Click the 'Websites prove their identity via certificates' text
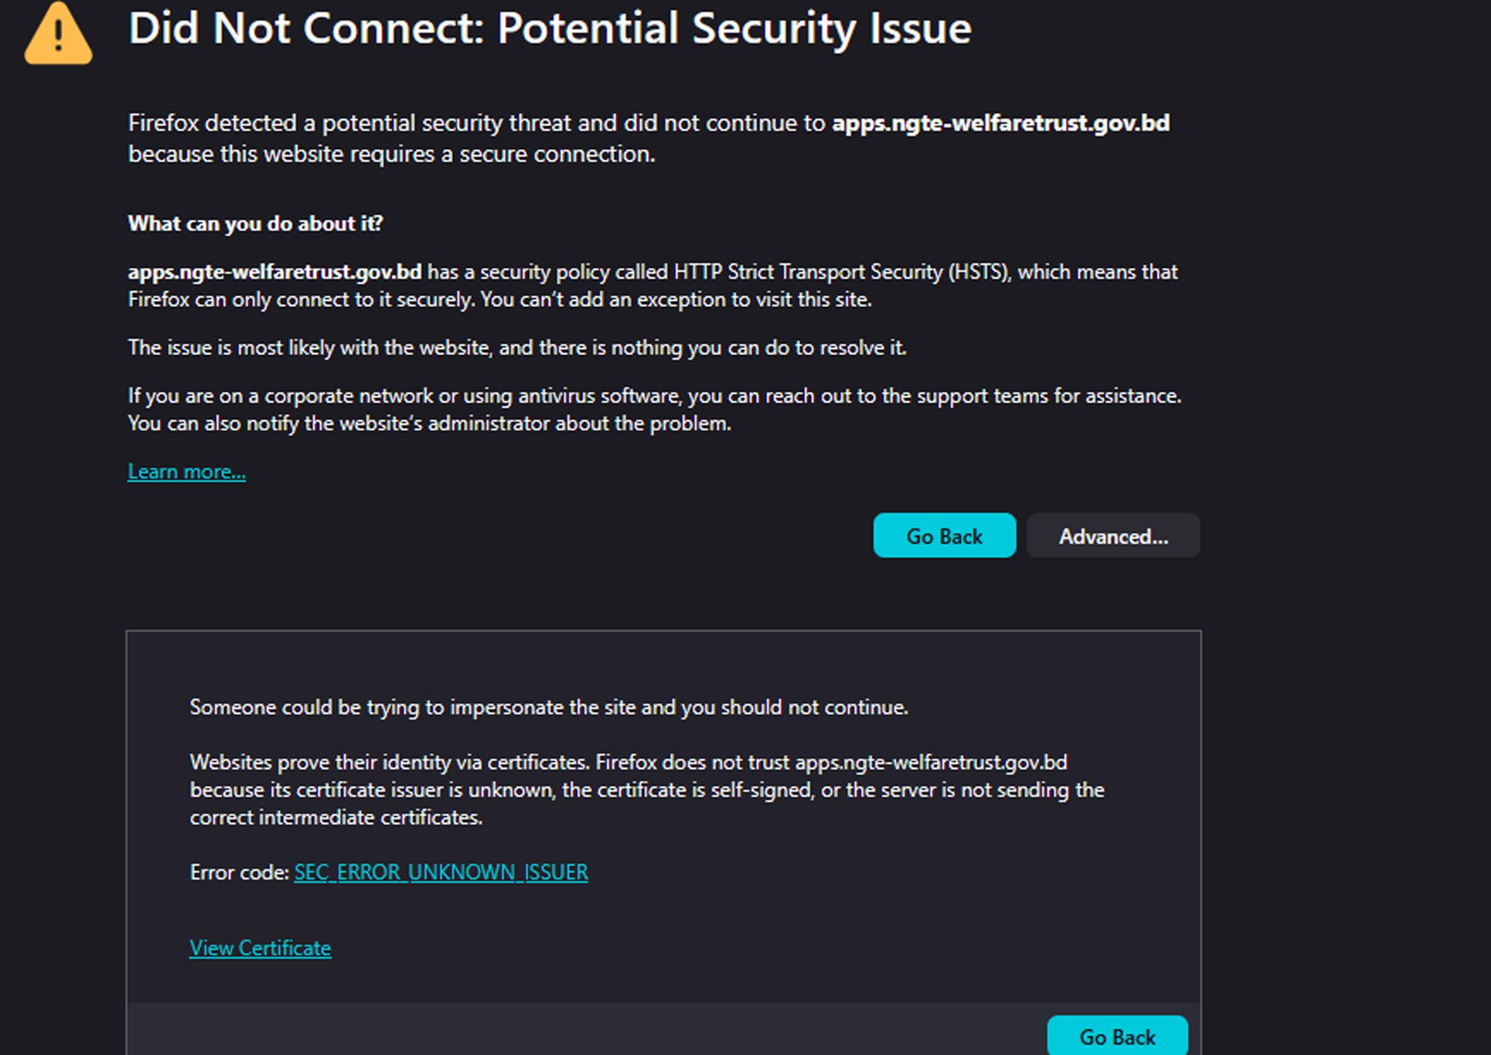 pyautogui.click(x=390, y=762)
